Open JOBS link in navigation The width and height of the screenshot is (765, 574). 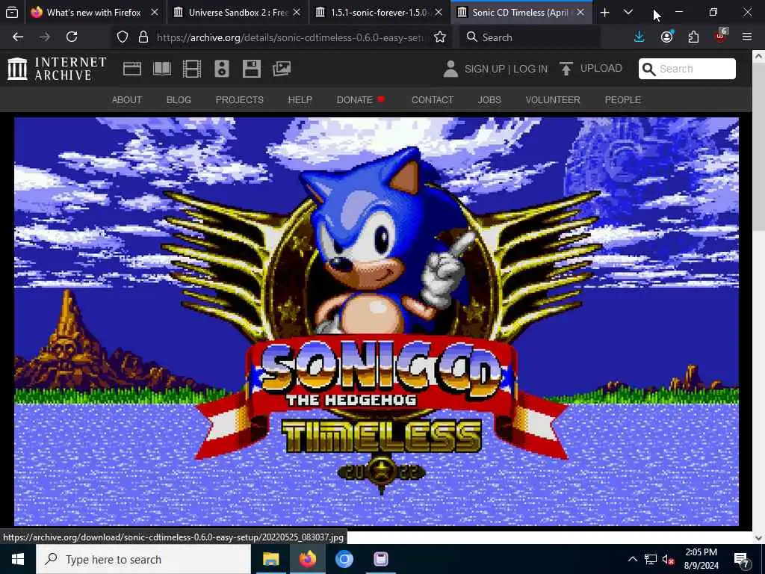pos(489,100)
